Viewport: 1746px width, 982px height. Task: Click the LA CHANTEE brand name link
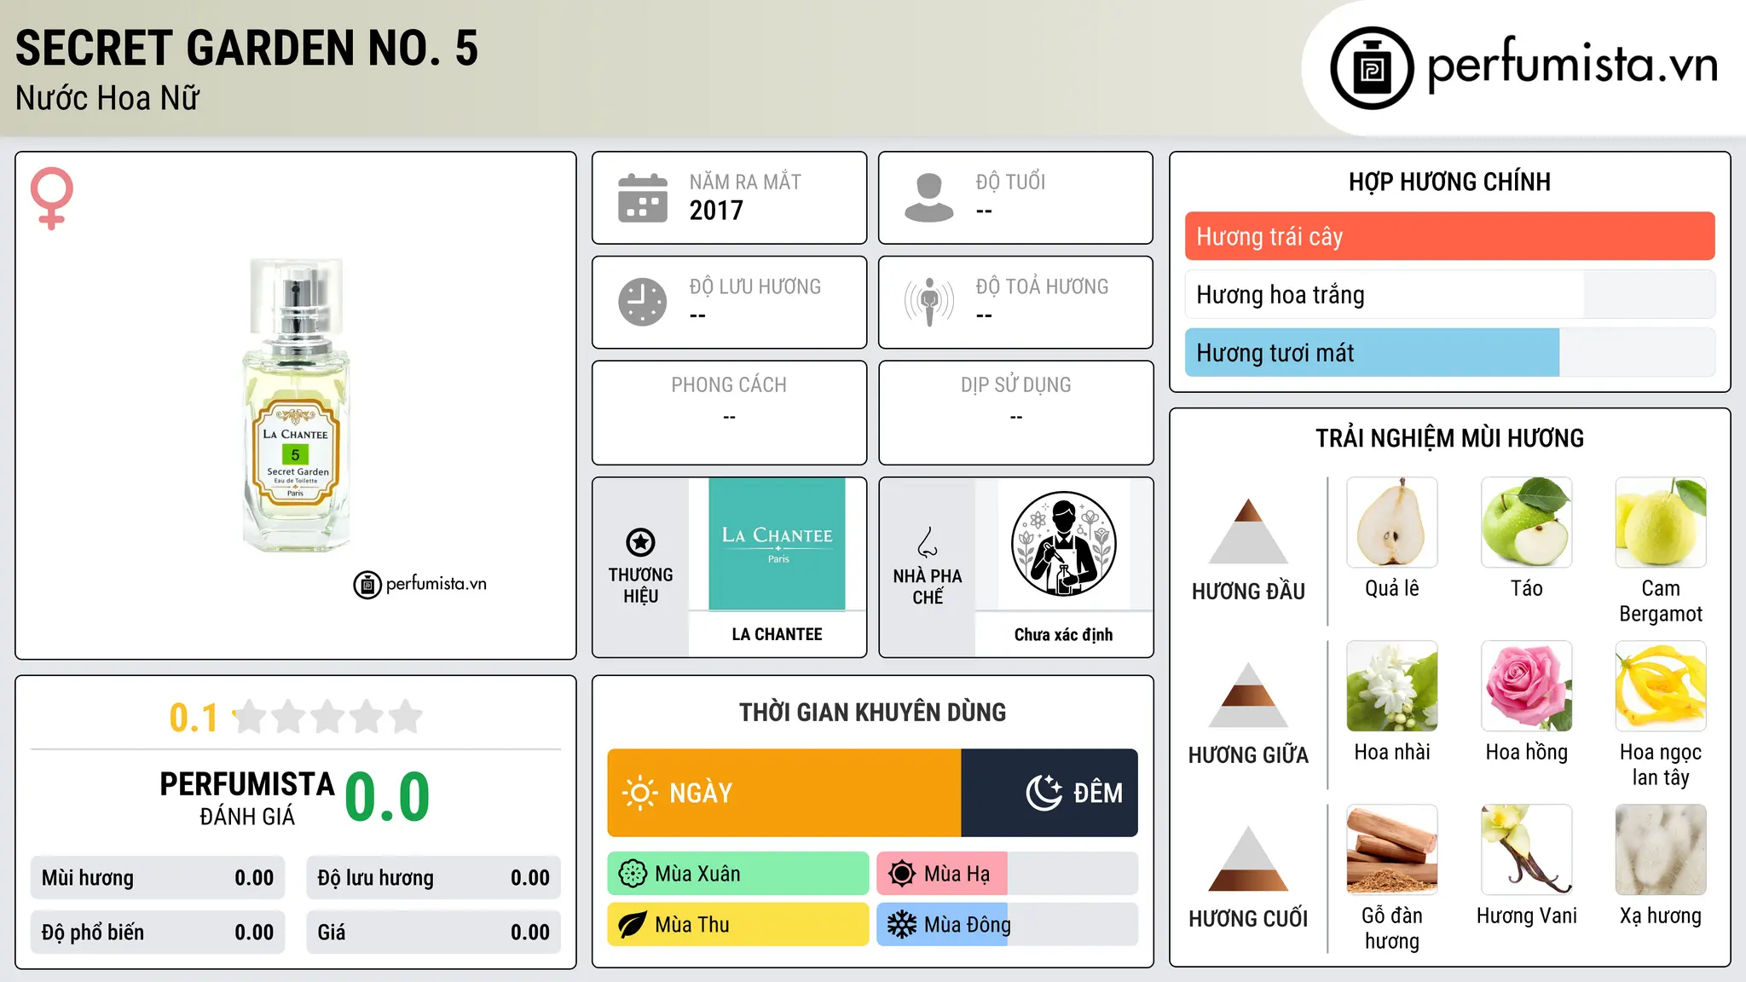(x=777, y=634)
